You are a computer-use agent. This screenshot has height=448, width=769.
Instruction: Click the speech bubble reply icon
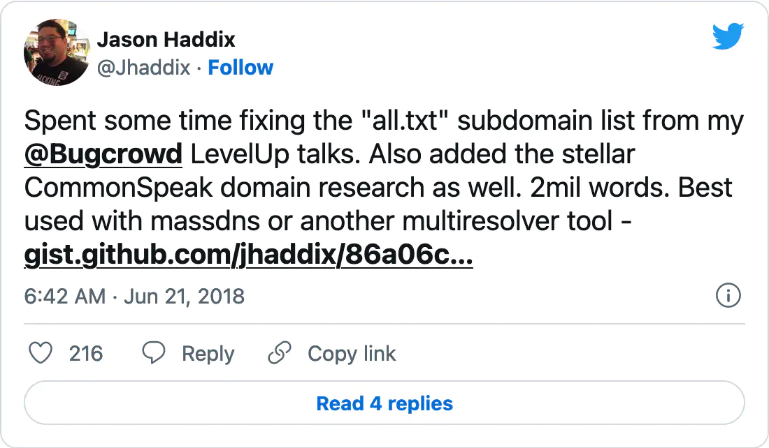[x=154, y=353]
